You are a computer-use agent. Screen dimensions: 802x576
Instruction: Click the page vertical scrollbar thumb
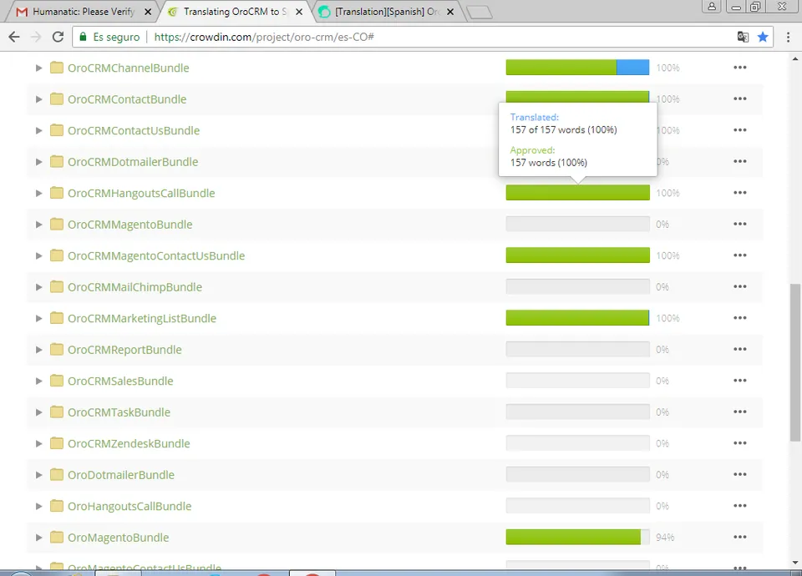click(795, 361)
